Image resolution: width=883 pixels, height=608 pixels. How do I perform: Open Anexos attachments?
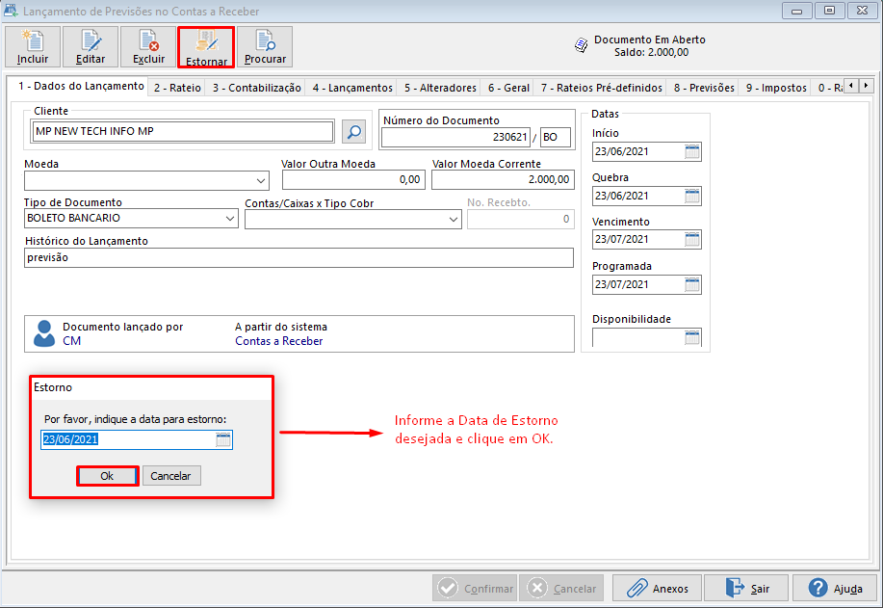click(x=657, y=589)
